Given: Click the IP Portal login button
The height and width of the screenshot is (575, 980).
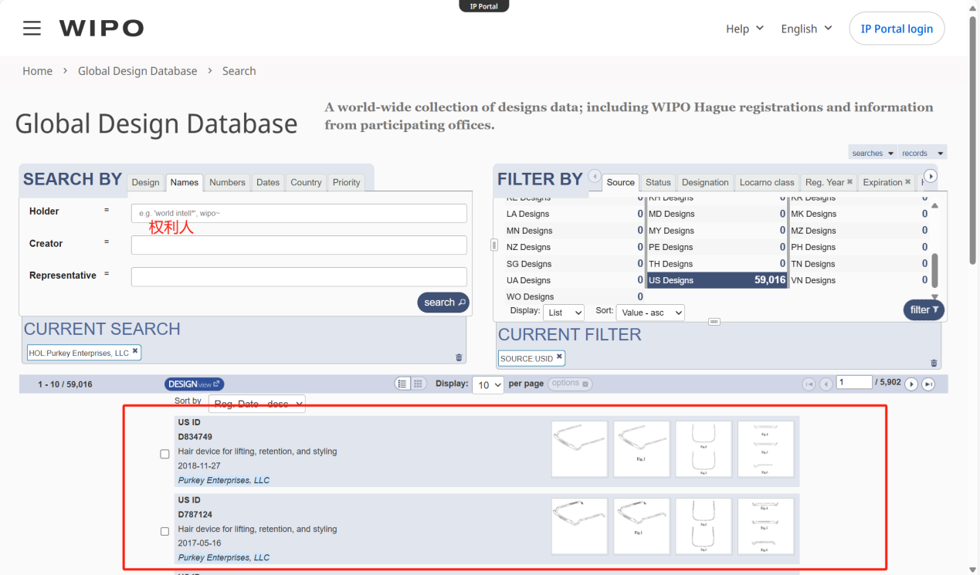Looking at the screenshot, I should click(896, 29).
